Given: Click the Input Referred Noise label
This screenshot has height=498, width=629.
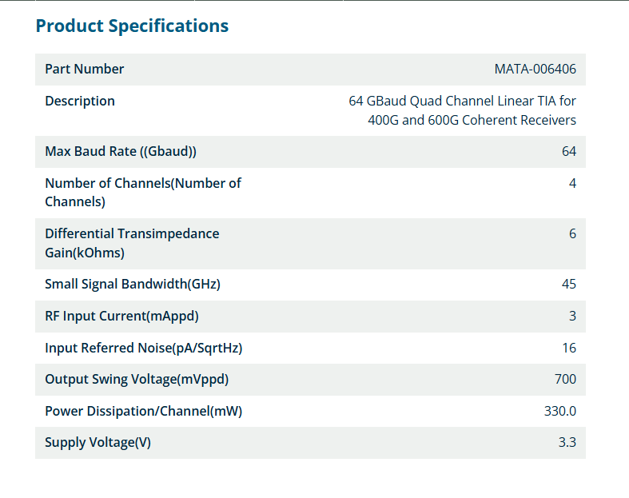Looking at the screenshot, I should [143, 348].
